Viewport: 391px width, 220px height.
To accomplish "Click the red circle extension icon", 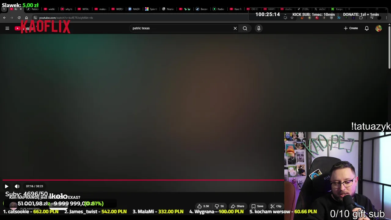I will pos(317,18).
